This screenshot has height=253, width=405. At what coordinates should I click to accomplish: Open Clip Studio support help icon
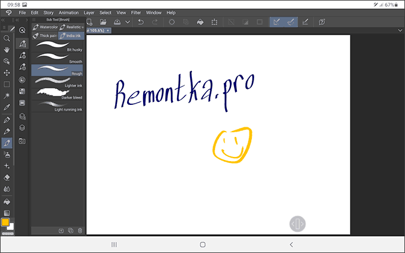pos(322,22)
